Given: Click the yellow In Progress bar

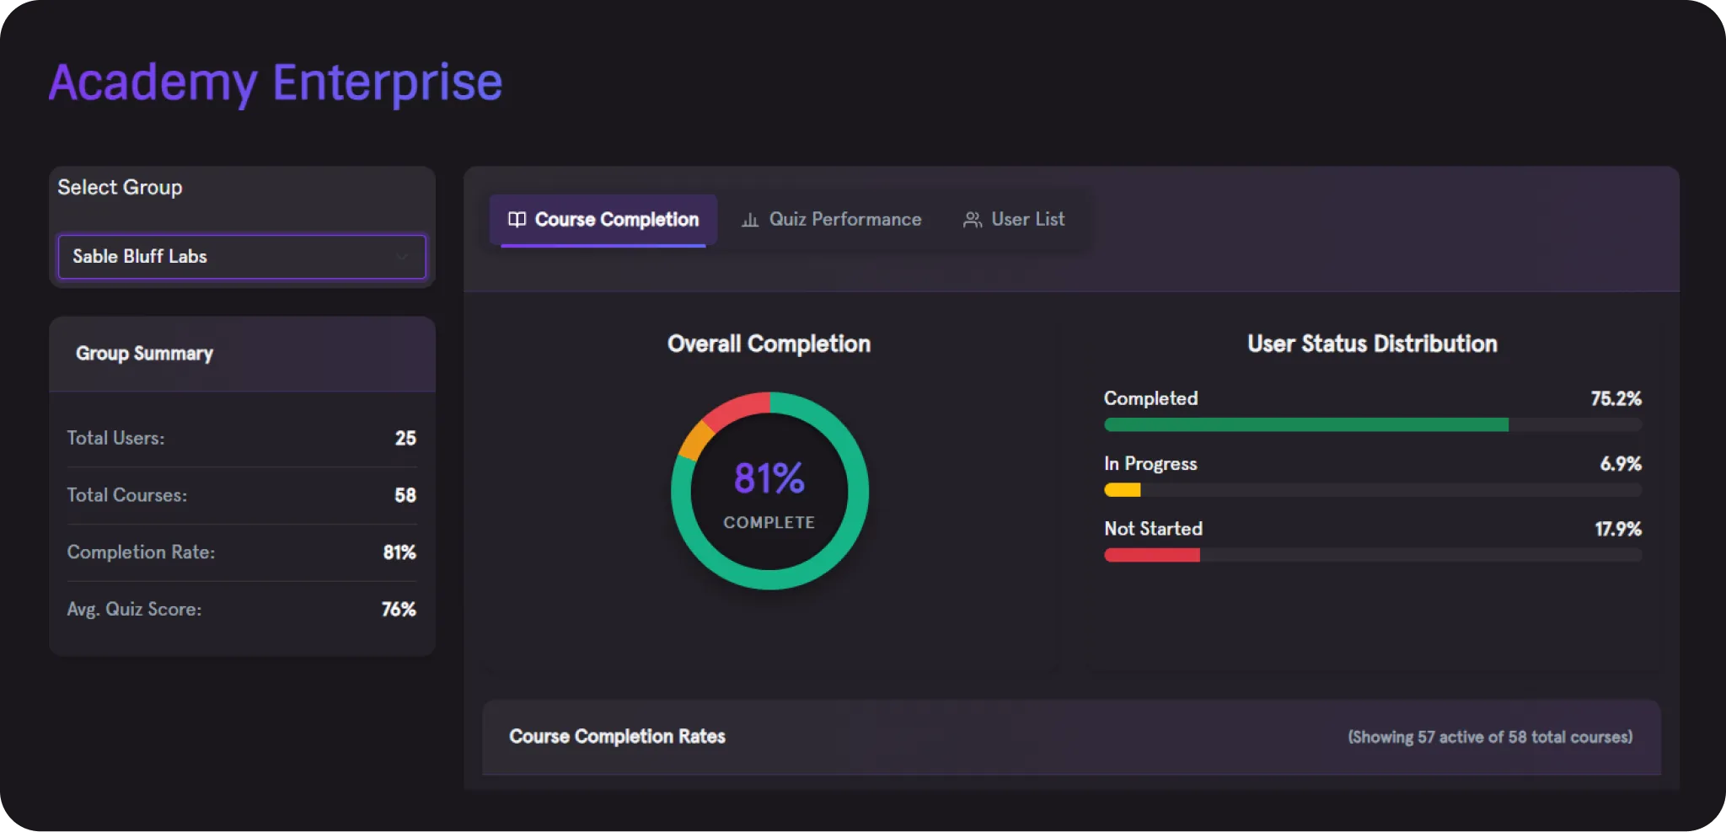Looking at the screenshot, I should [x=1122, y=490].
